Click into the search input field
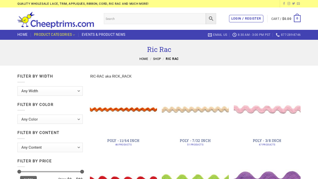Viewport: 318px width, 179px height. point(155,19)
